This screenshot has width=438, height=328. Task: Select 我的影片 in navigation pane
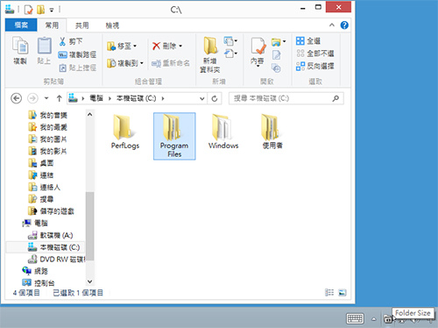48,151
